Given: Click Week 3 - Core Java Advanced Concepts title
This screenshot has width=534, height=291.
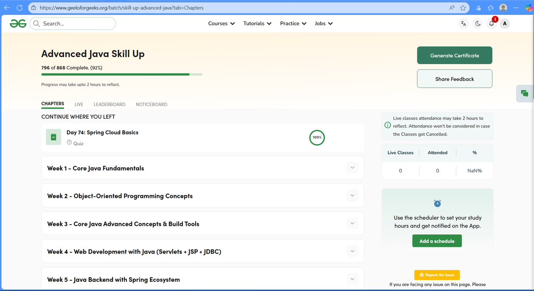Looking at the screenshot, I should (x=123, y=224).
